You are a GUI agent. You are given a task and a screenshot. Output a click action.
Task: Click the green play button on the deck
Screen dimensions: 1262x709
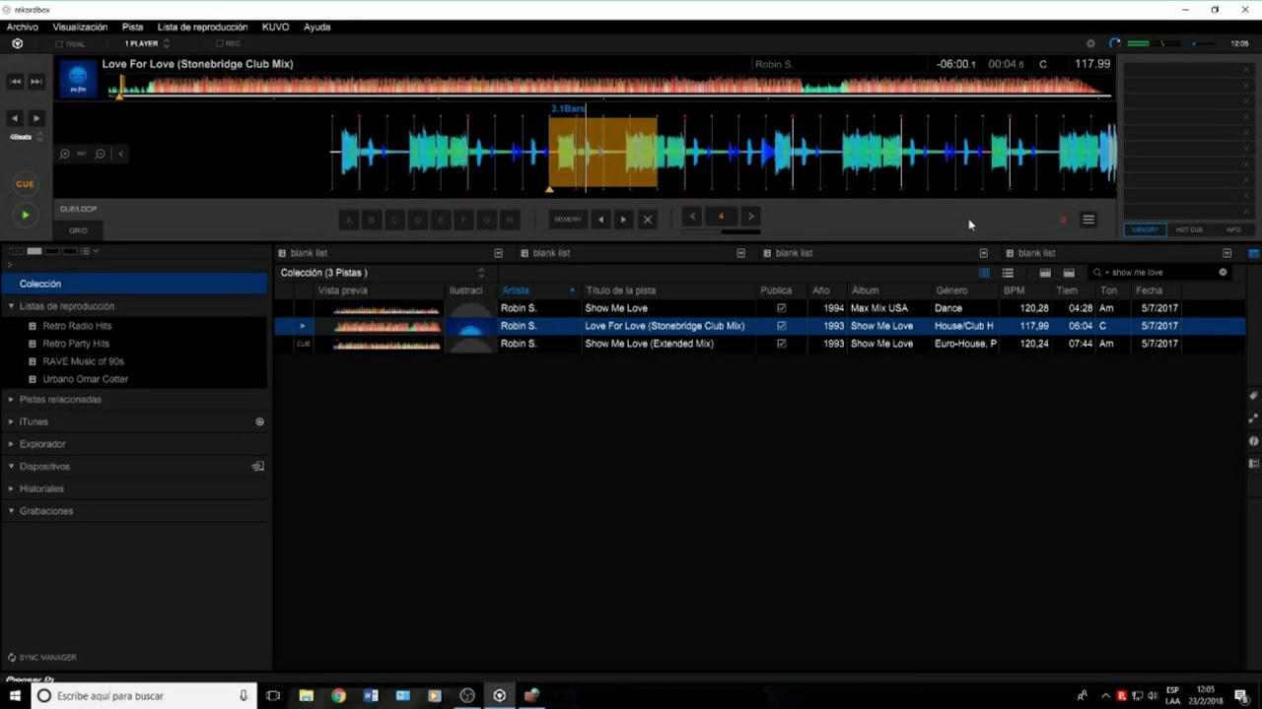pos(25,215)
